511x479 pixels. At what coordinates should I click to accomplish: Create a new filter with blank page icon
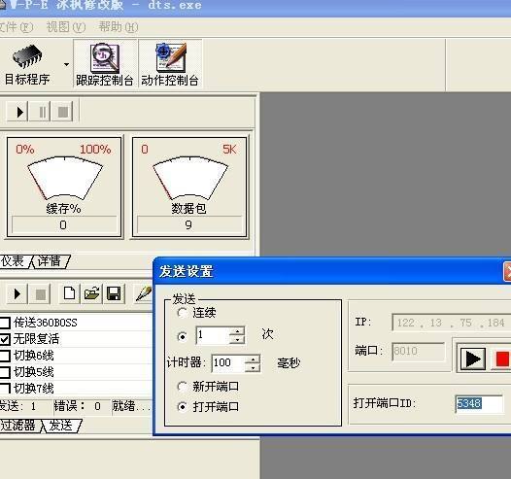coord(69,293)
